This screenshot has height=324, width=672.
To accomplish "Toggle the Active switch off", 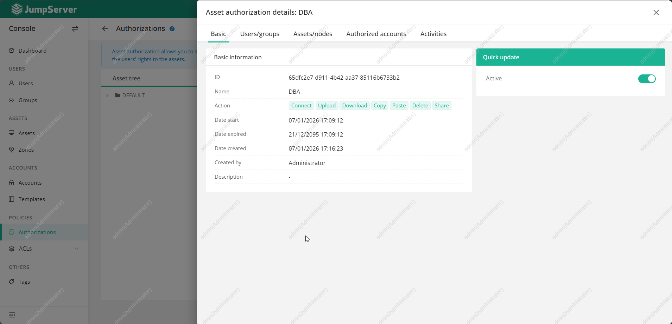I will [647, 79].
